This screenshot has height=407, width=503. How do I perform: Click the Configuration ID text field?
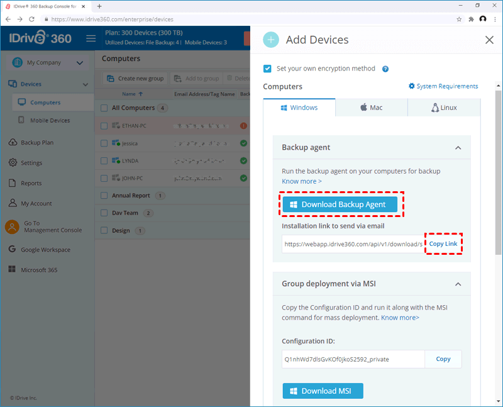[x=353, y=359]
